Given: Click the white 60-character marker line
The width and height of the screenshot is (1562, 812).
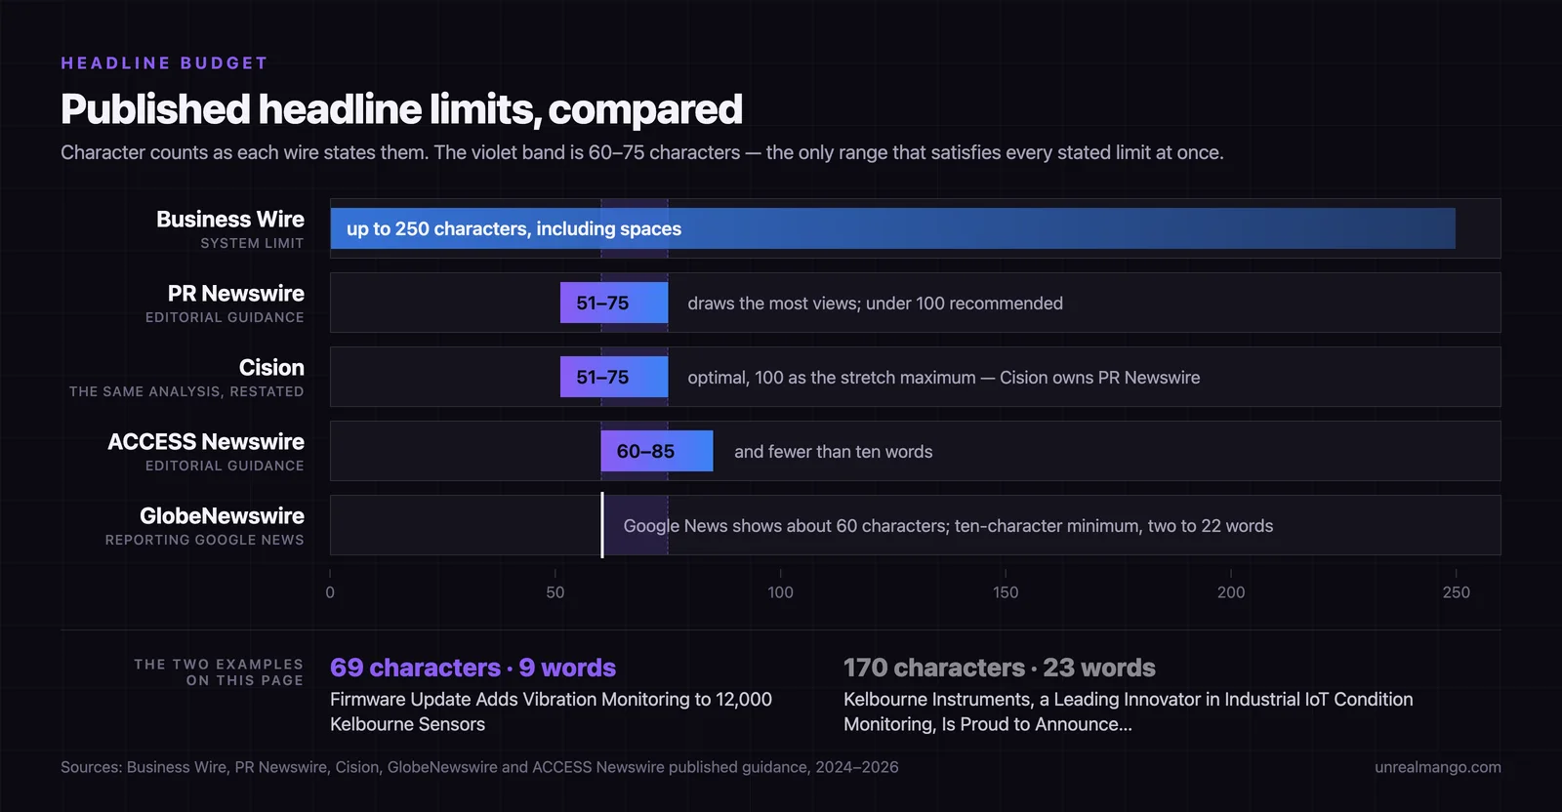Looking at the screenshot, I should click(x=601, y=525).
